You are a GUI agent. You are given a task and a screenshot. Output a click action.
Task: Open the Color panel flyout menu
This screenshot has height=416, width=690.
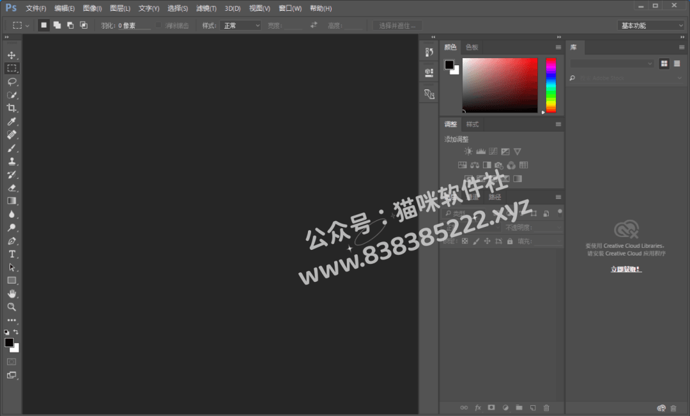coord(558,47)
